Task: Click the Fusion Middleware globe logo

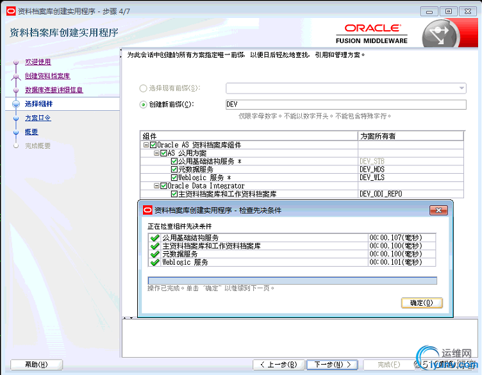Action: [440, 34]
